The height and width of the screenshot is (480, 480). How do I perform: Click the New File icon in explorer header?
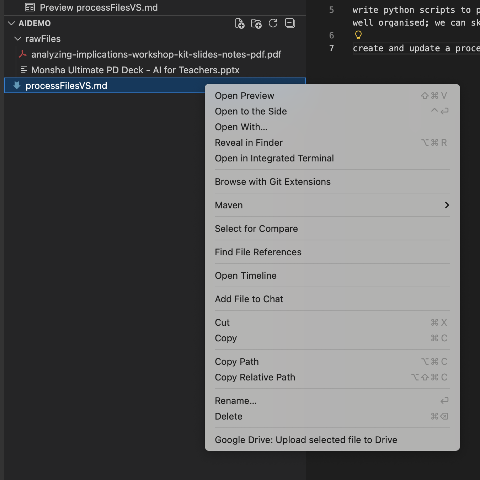coord(240,23)
